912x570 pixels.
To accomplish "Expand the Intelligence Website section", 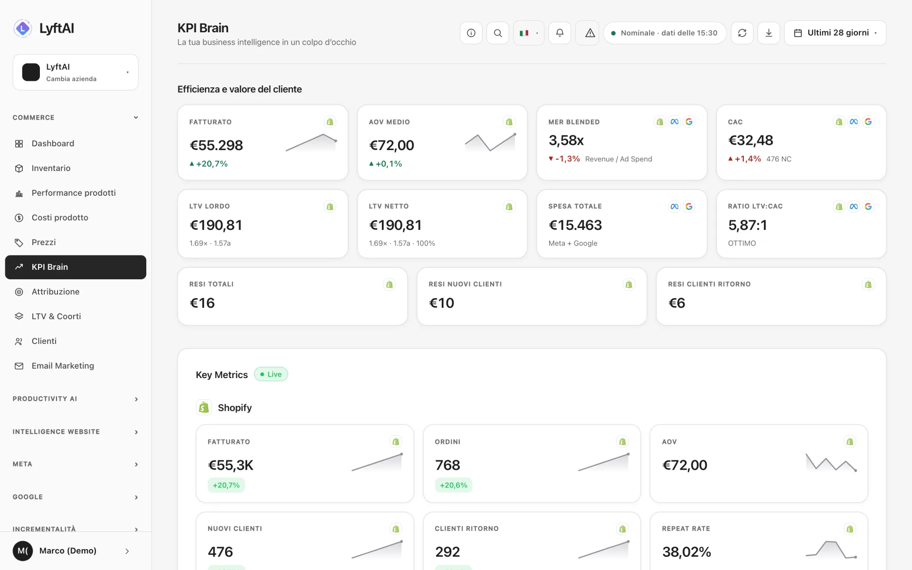I will (x=76, y=432).
